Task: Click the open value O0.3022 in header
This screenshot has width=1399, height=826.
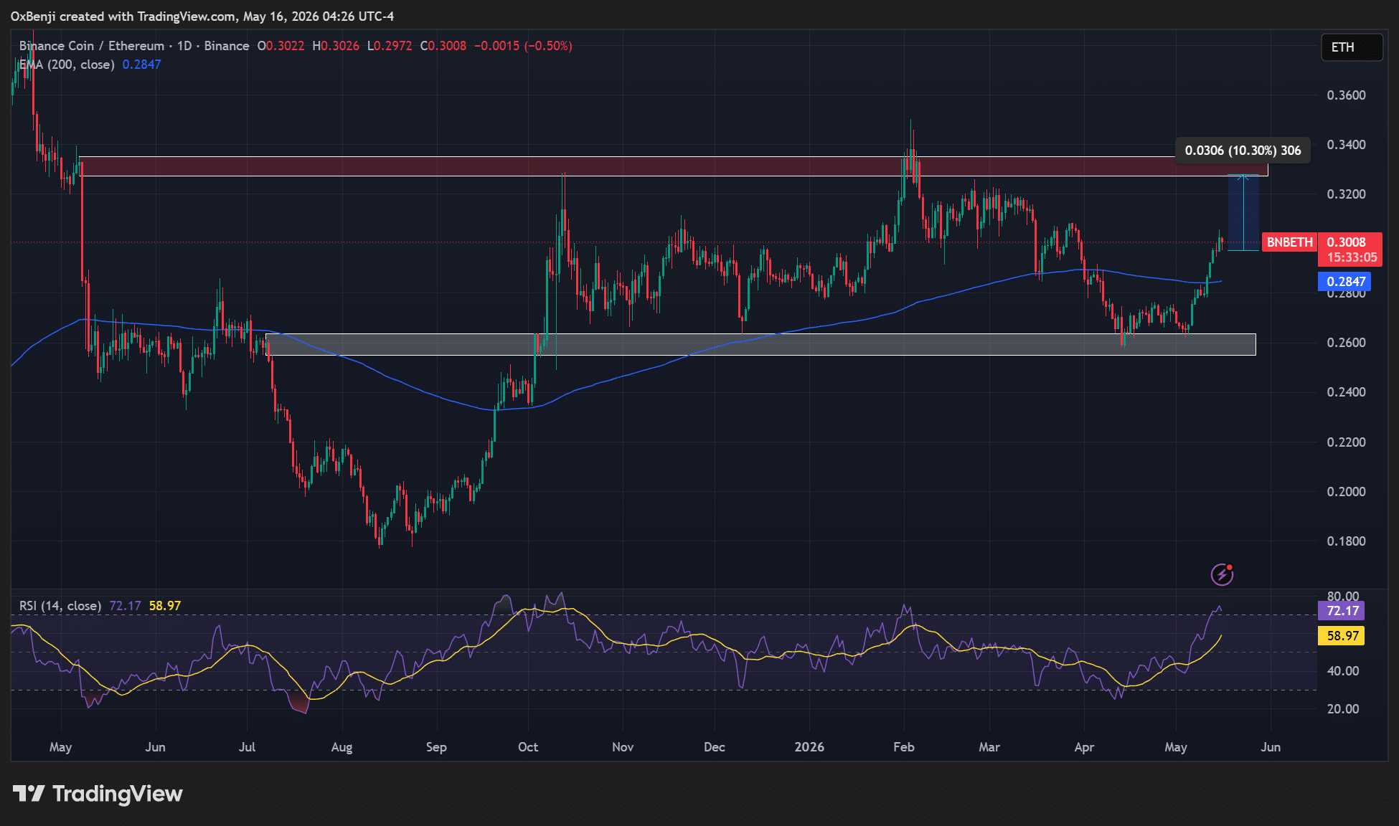Action: coord(281,46)
